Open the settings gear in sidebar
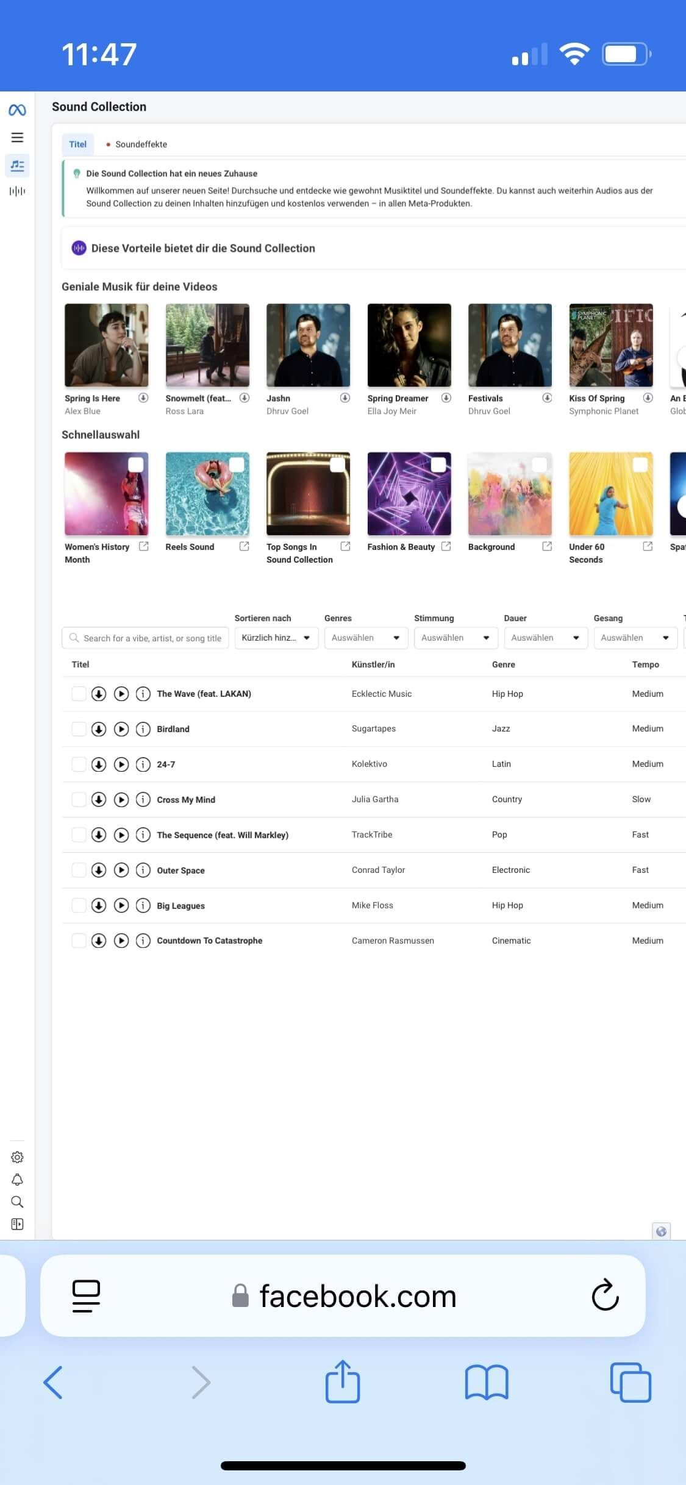This screenshot has height=1485, width=686. coord(17,1157)
